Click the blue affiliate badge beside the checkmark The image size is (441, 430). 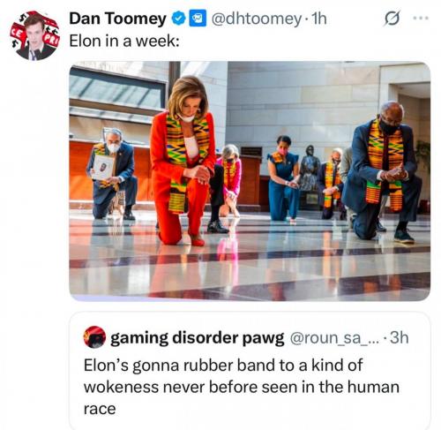point(198,19)
